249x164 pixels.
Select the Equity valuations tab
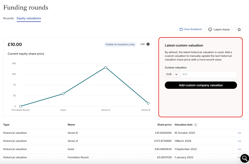[x=29, y=18]
